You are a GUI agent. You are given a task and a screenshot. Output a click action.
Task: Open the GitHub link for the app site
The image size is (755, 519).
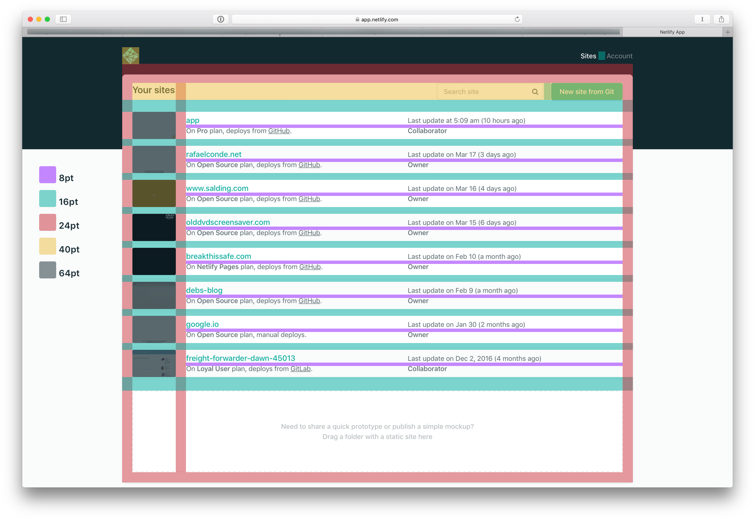278,130
